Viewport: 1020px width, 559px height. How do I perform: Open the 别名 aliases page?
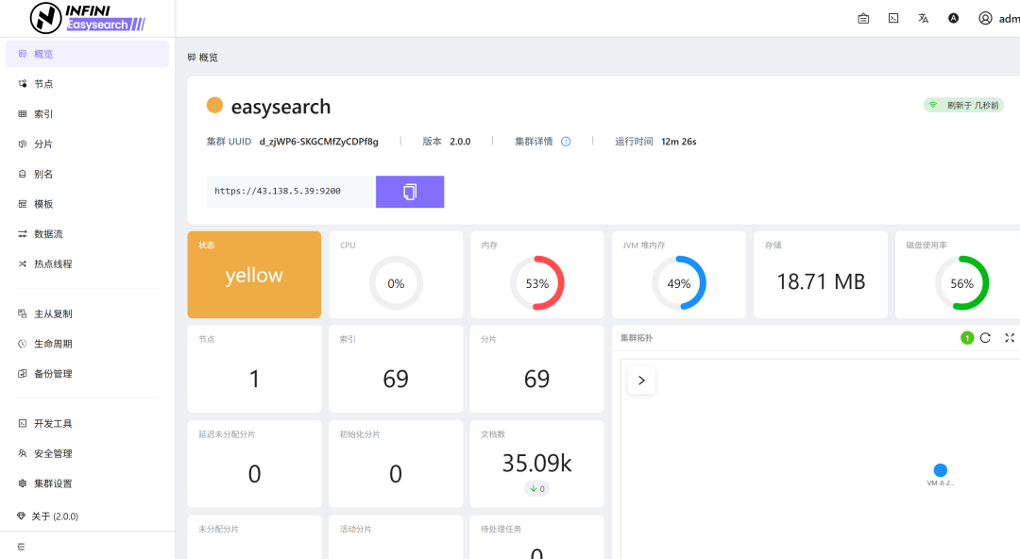(x=87, y=174)
